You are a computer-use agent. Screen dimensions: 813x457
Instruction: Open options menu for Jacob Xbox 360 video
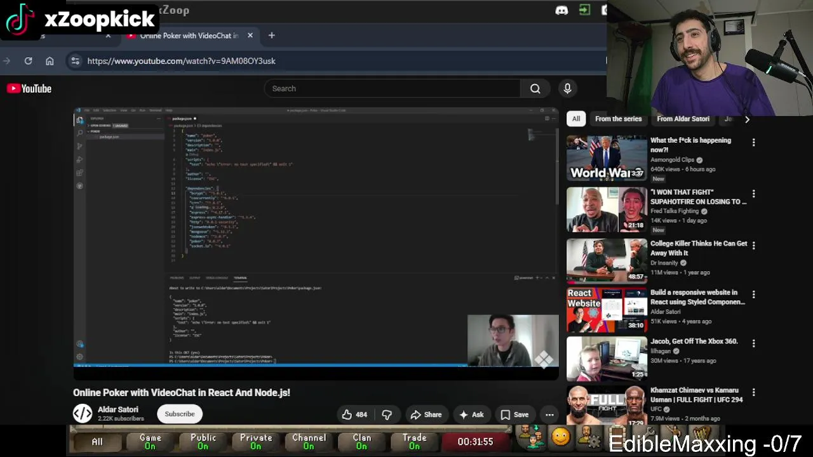coord(754,343)
